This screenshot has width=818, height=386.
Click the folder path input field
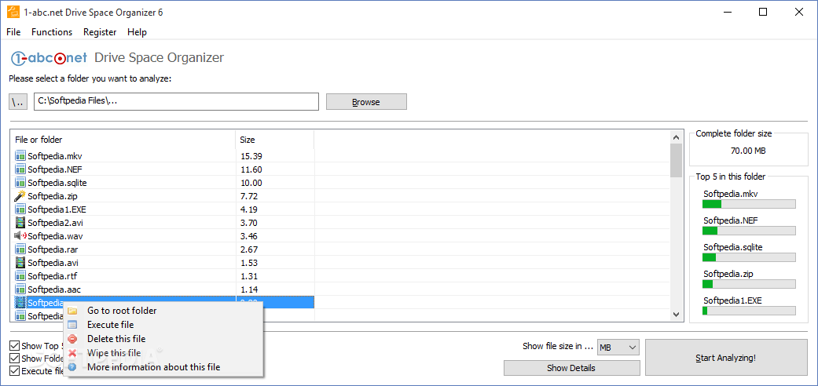coord(176,101)
